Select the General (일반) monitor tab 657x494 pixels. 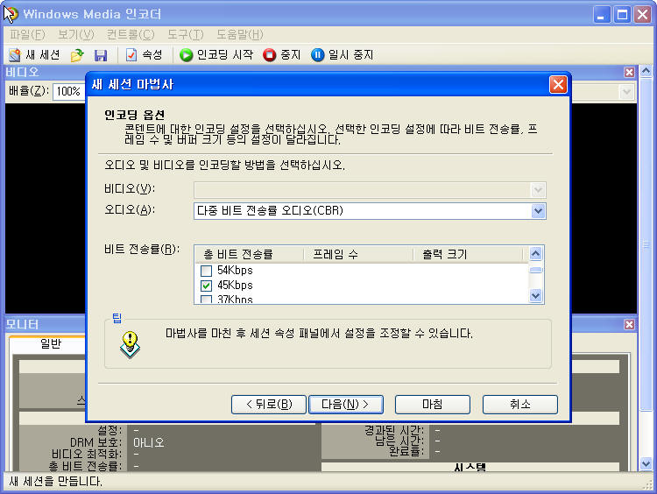tap(51, 344)
